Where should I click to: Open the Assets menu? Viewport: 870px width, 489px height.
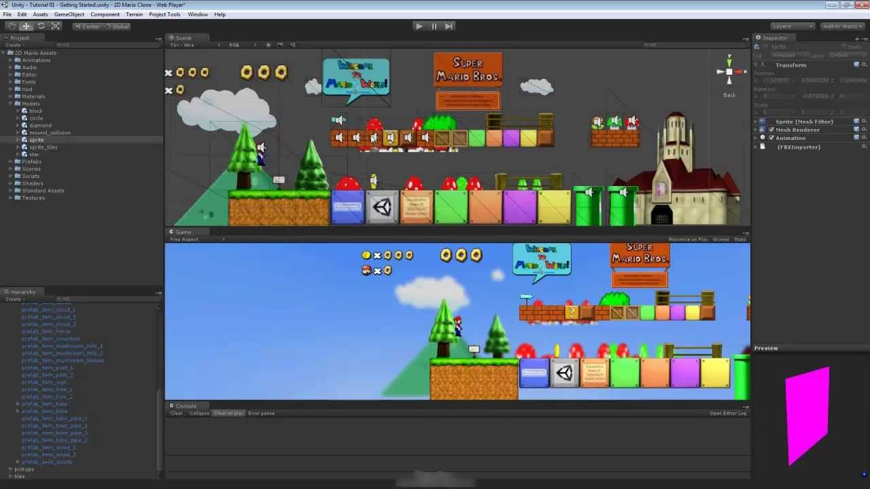40,14
